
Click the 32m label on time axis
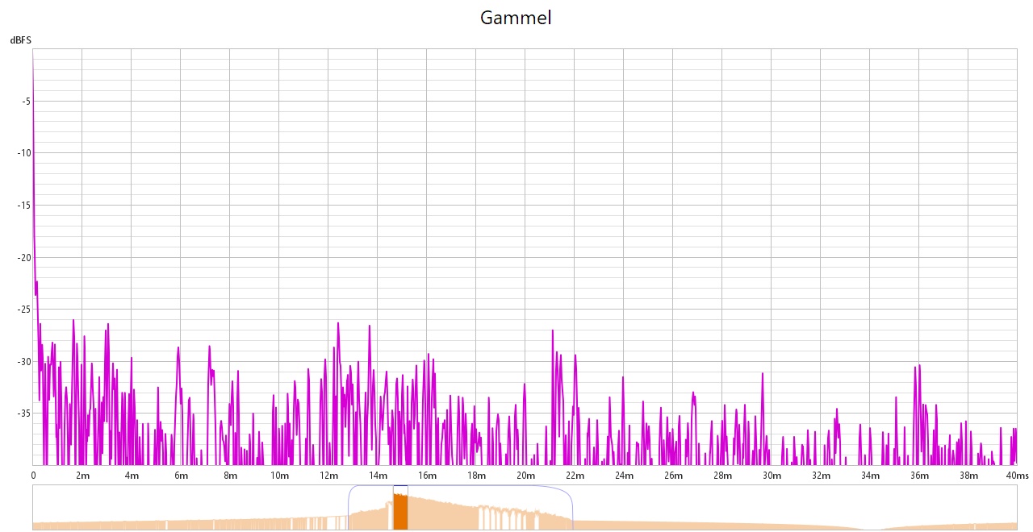[821, 476]
